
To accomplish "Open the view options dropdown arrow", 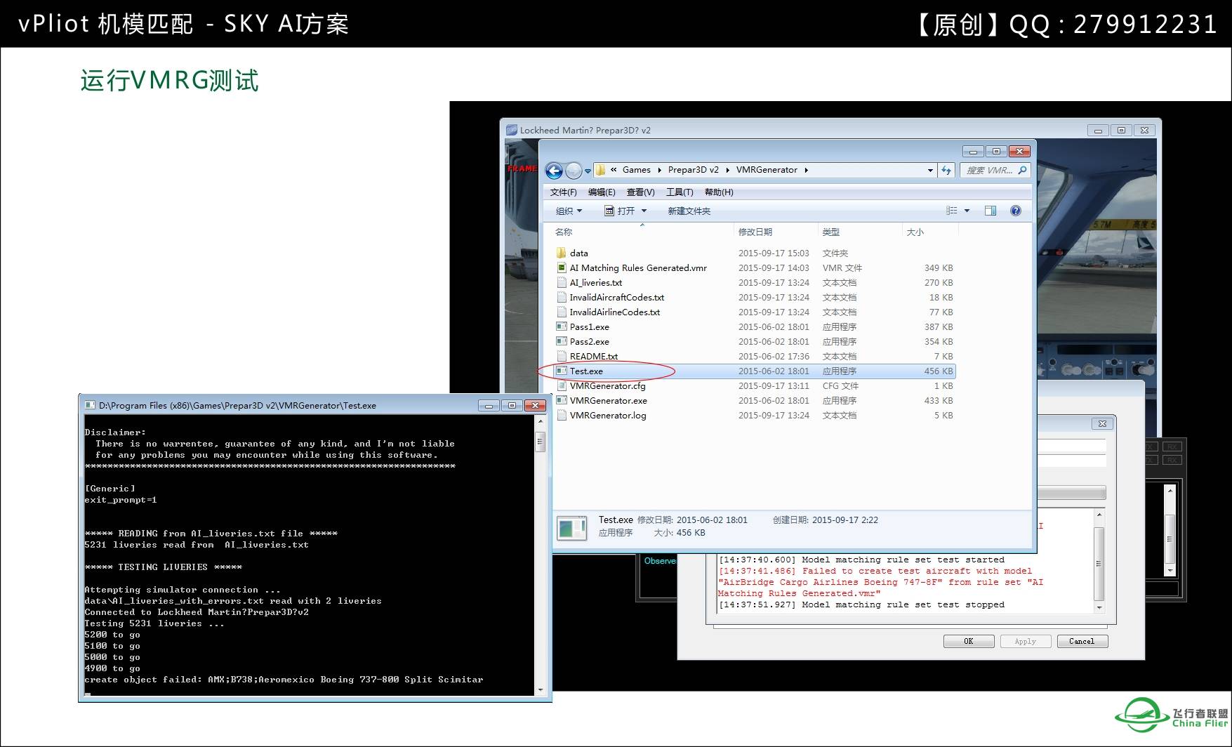I will 967,211.
